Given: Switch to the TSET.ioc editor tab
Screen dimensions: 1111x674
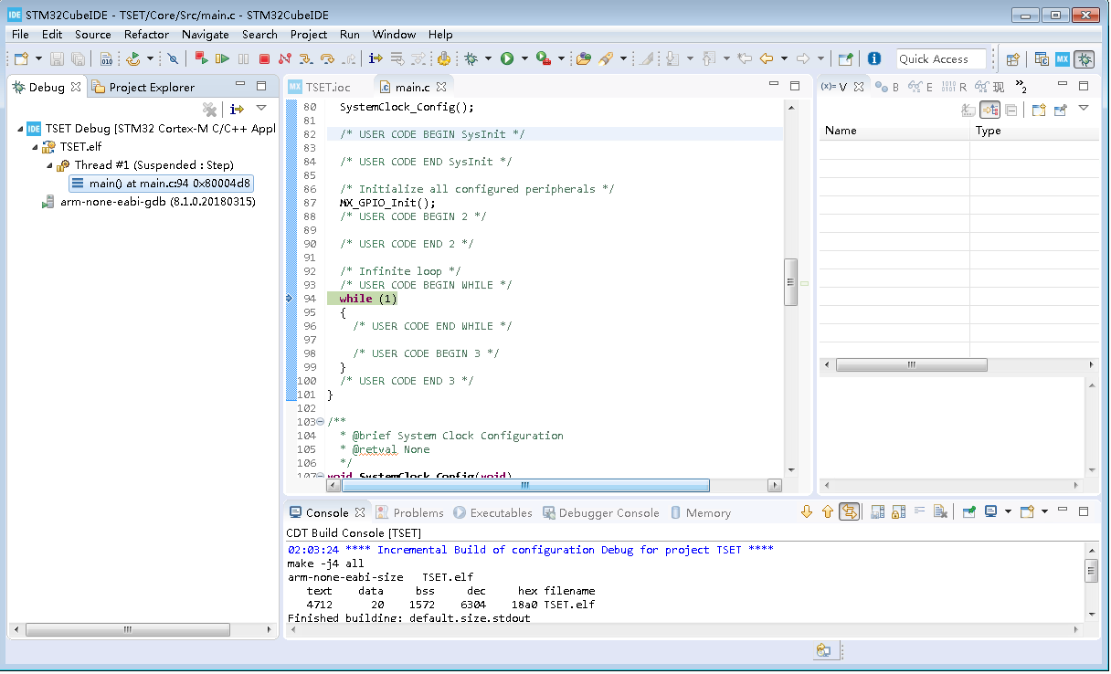Looking at the screenshot, I should (x=319, y=87).
